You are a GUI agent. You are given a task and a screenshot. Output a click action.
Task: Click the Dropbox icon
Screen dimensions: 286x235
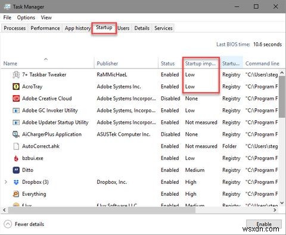click(16, 182)
